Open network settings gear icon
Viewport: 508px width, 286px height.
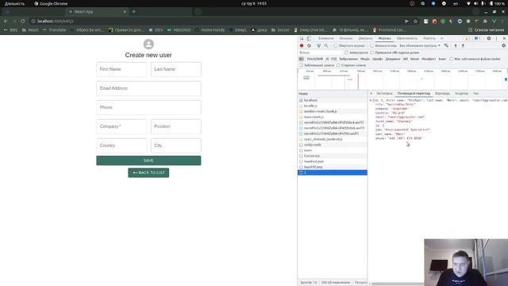[503, 46]
